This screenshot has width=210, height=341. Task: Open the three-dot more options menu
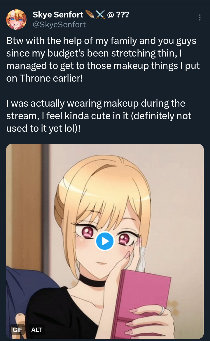tap(199, 17)
